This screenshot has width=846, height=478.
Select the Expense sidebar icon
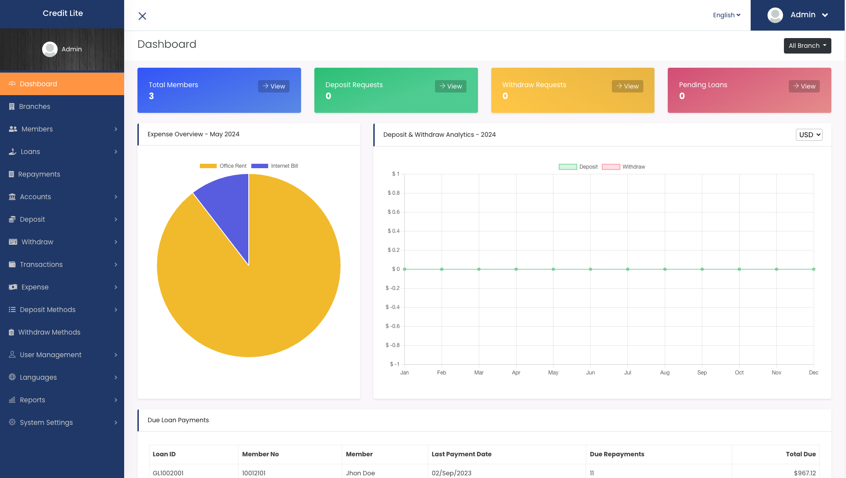click(12, 287)
